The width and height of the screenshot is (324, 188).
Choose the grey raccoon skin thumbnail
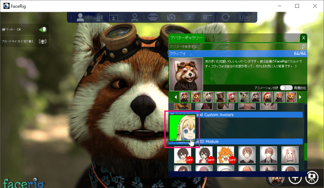tap(255, 97)
